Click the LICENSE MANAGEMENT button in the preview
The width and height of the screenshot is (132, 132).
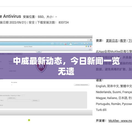(82, 85)
